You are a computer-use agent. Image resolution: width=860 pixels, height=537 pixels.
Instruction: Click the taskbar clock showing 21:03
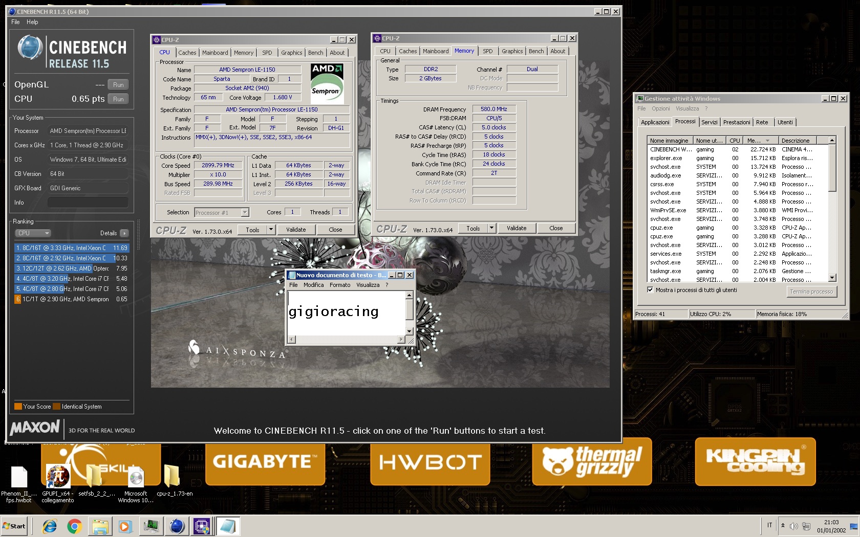click(x=831, y=526)
